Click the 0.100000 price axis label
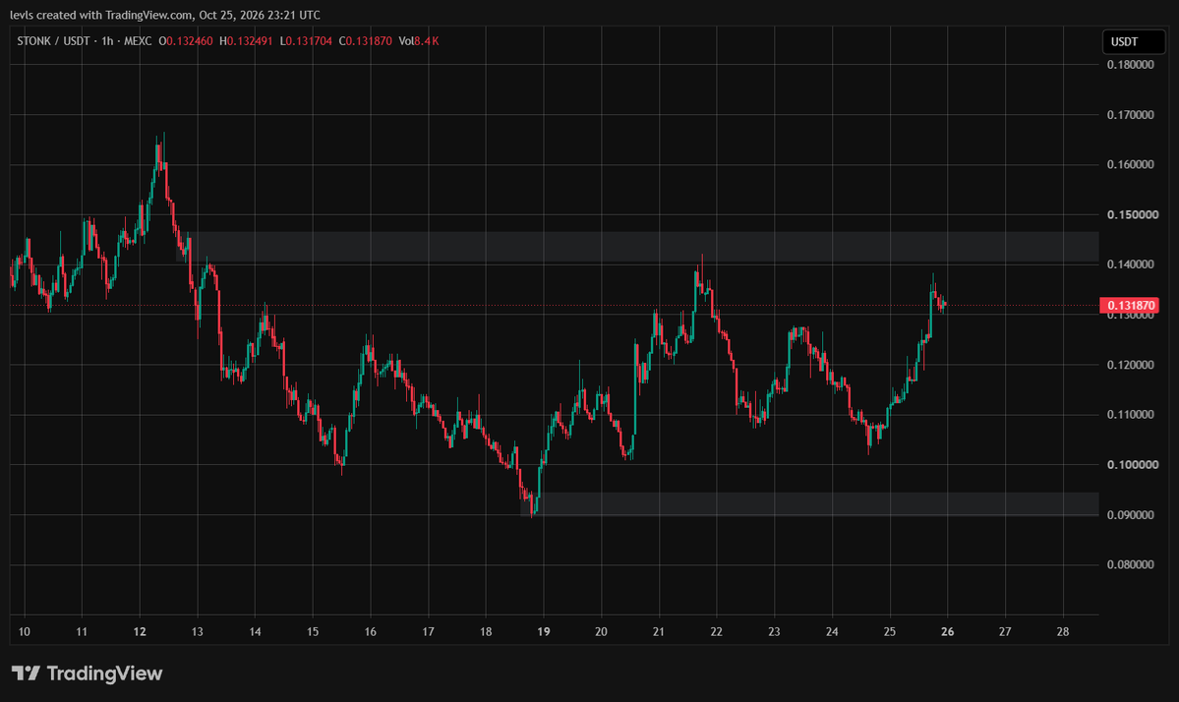The height and width of the screenshot is (702, 1179). point(1133,465)
